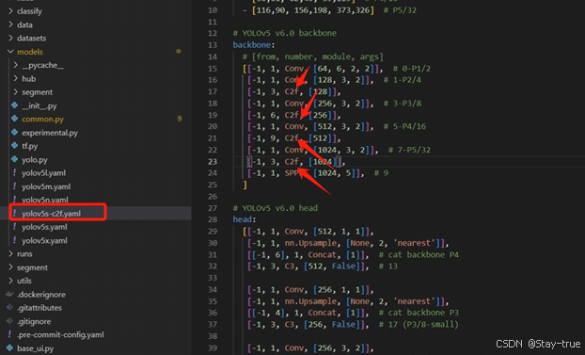Open common.py in the explorer

[x=42, y=120]
